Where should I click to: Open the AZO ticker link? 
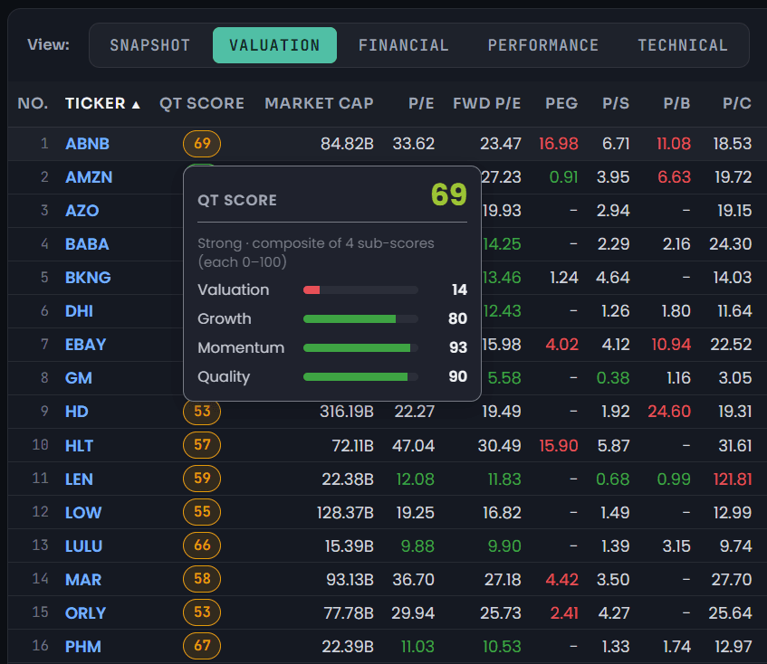point(82,211)
